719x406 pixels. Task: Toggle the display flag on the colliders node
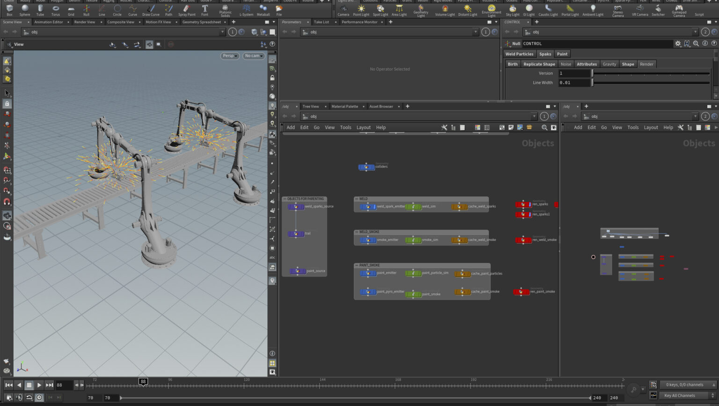pyautogui.click(x=373, y=167)
